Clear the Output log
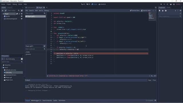The image size is (183, 103). [154, 80]
